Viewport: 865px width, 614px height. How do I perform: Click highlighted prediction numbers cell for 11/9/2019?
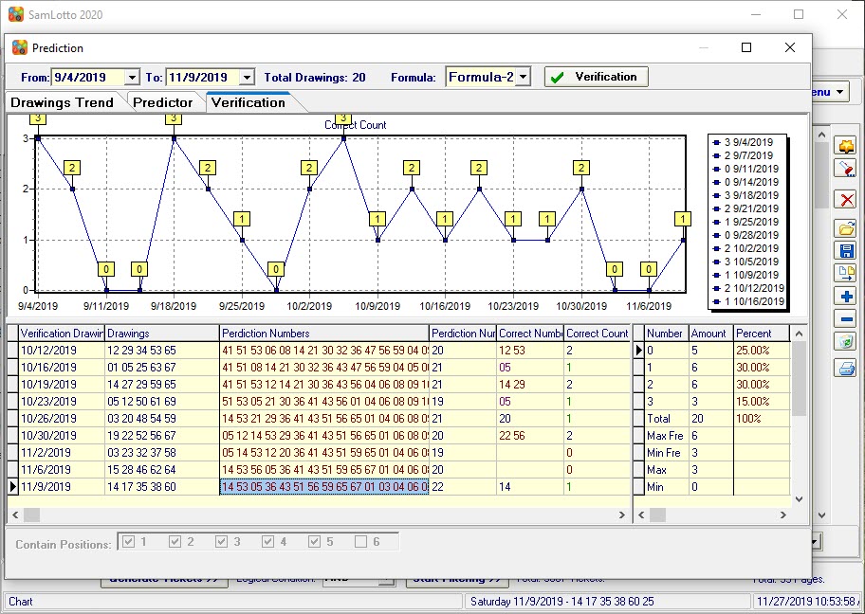point(324,487)
